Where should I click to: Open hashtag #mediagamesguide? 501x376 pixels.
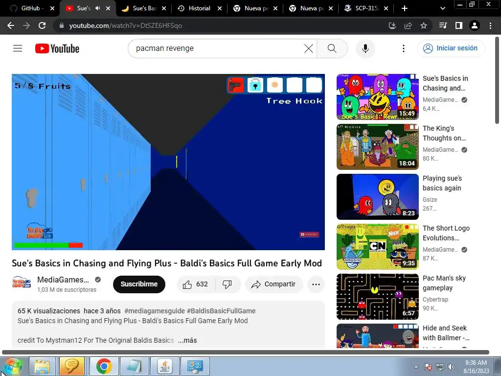point(154,311)
